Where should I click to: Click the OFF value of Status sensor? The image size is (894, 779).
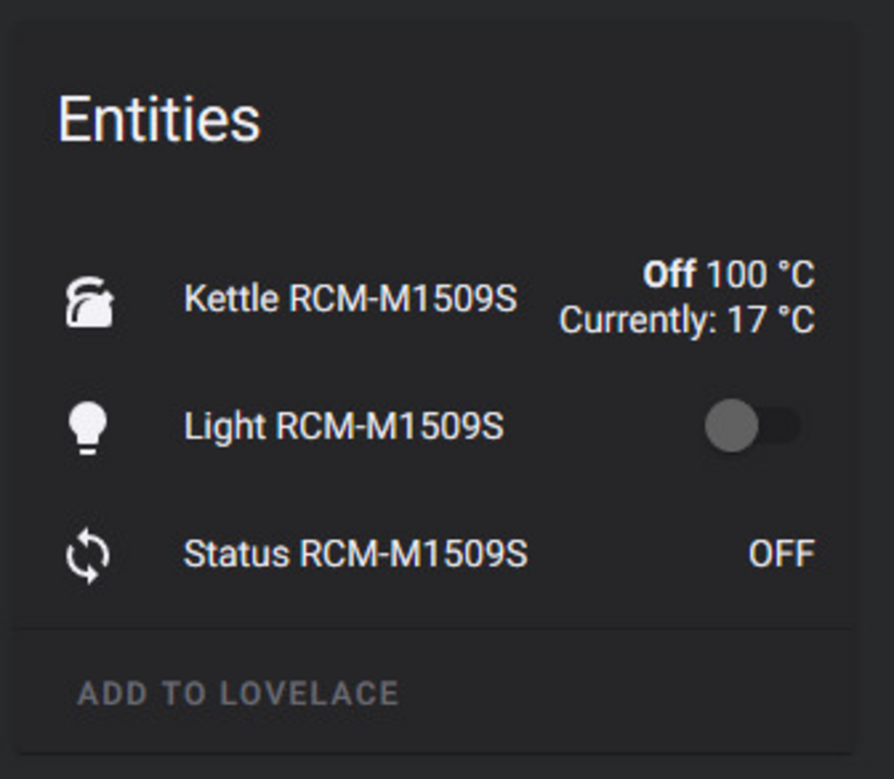781,554
